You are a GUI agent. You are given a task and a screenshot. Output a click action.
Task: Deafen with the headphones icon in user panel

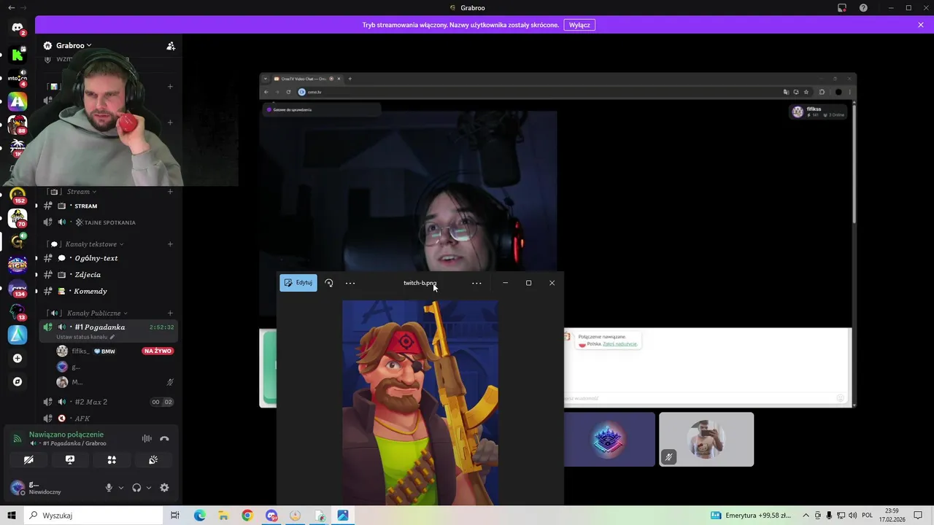click(x=136, y=488)
